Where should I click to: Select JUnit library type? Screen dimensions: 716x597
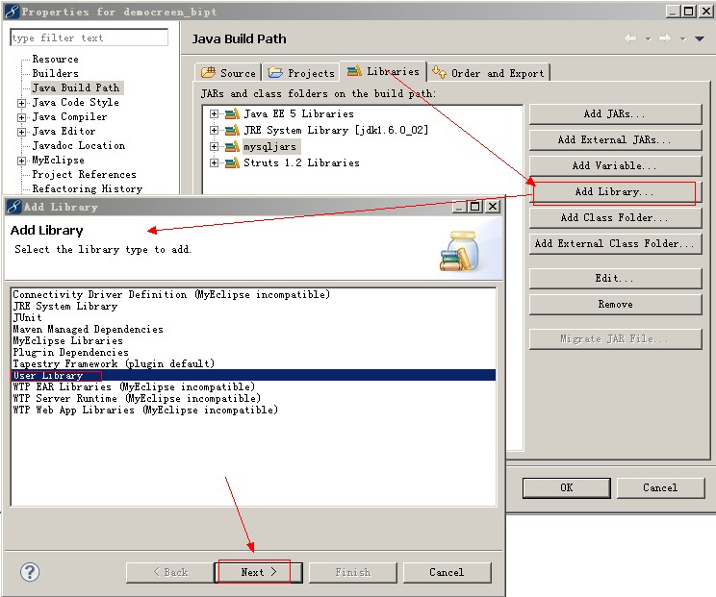[253, 318]
